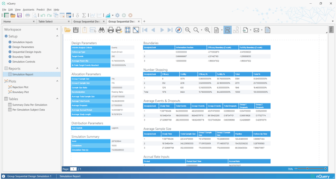Screen dimensions: 336x179
Task: Click the zoom out magnifier icon
Action: coord(188,30)
